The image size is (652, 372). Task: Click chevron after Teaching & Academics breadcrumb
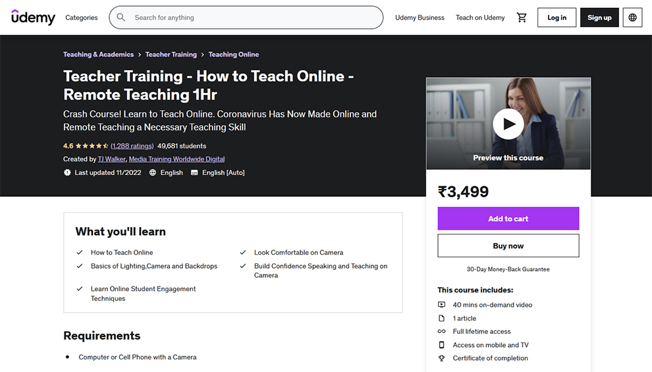[140, 55]
